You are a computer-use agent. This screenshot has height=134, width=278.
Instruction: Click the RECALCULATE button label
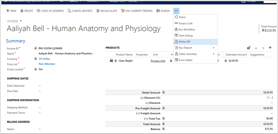109,11
